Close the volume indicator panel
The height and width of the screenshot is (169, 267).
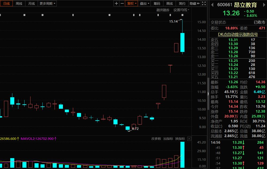coord(189,139)
